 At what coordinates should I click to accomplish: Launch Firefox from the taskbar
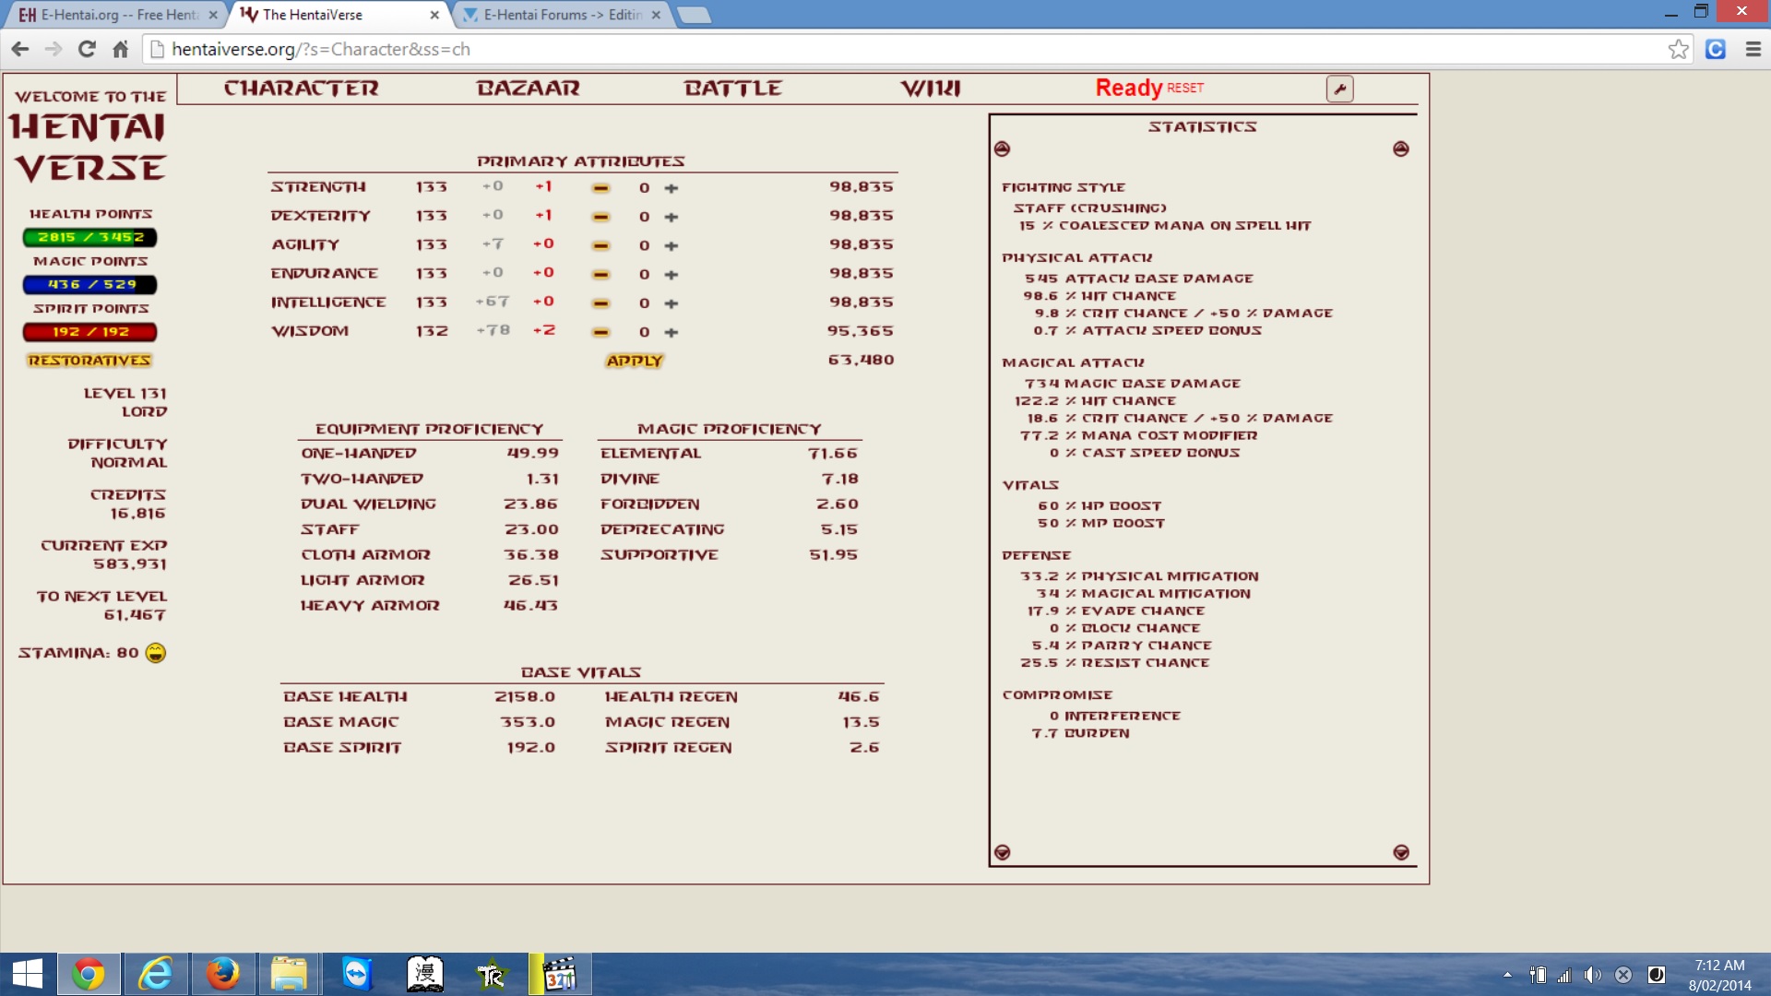(x=222, y=974)
